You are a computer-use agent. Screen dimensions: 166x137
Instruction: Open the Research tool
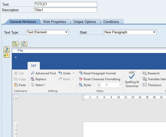145,73
